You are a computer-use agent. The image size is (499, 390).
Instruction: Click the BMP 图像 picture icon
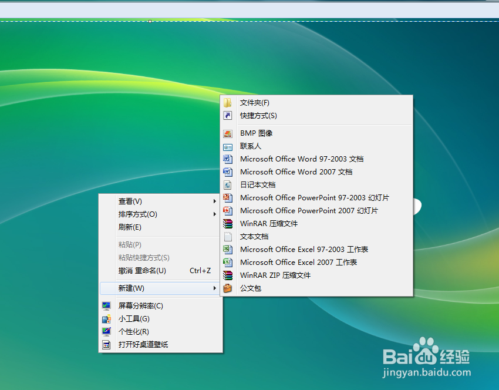click(x=228, y=133)
